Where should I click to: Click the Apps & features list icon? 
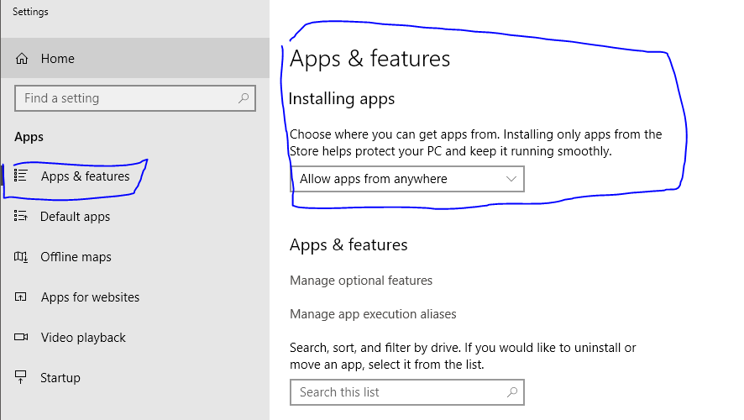pos(21,176)
